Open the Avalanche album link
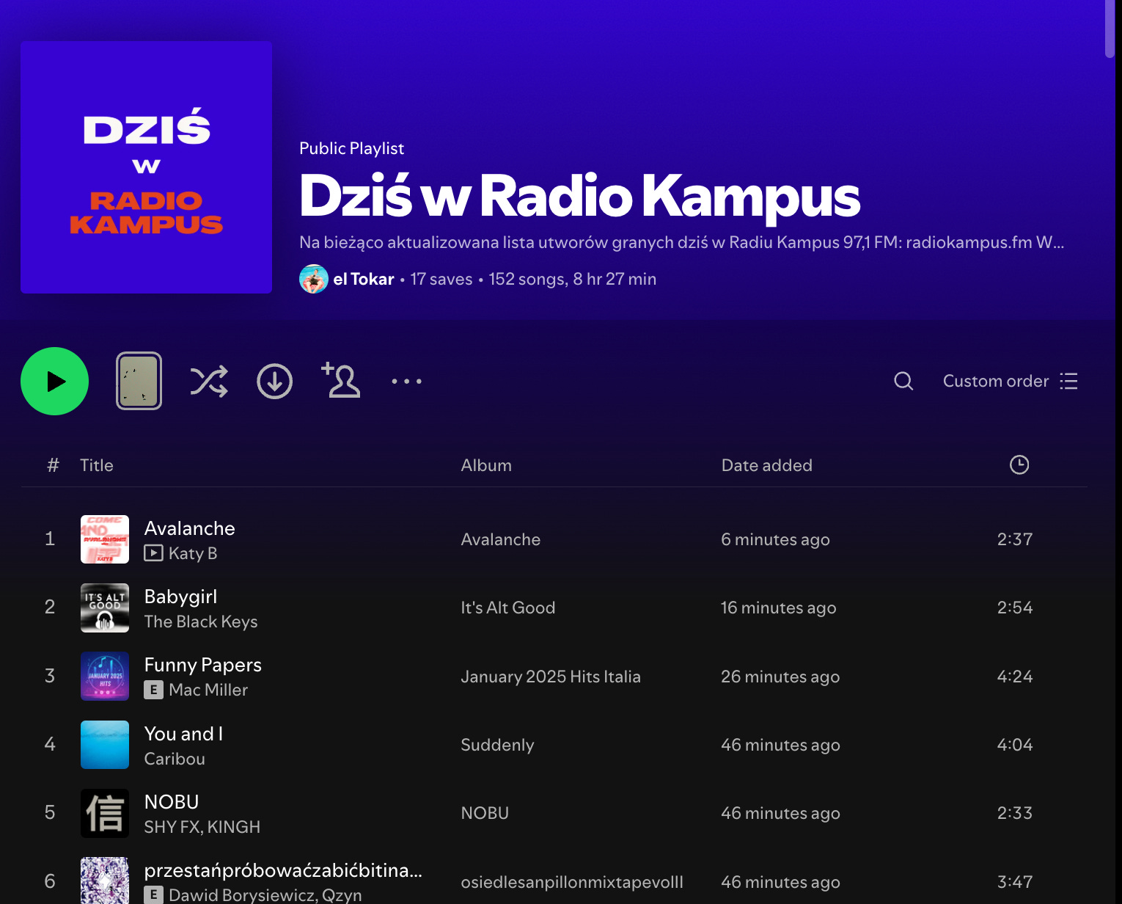1122x904 pixels. tap(501, 539)
